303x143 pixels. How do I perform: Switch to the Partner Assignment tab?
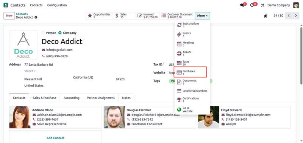(x=101, y=98)
